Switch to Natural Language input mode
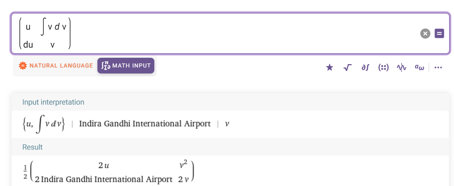The width and height of the screenshot is (454, 186). [x=56, y=66]
